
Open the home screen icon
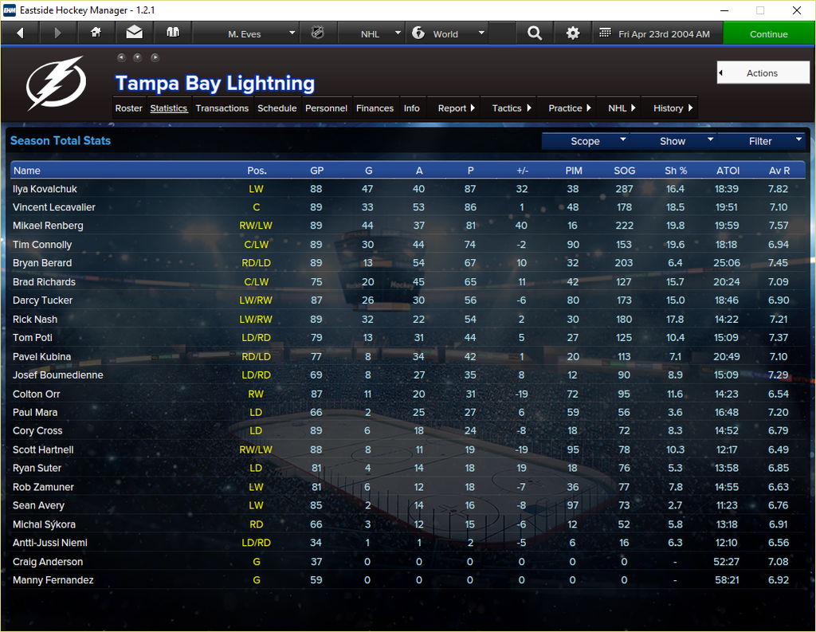point(96,33)
